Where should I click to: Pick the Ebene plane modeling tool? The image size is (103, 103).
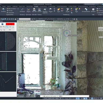(x=58, y=10)
